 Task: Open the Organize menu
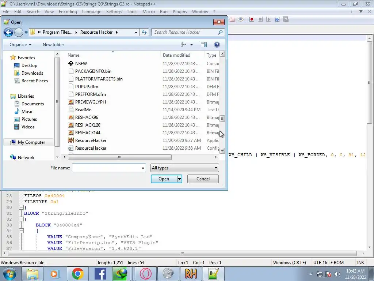click(20, 45)
